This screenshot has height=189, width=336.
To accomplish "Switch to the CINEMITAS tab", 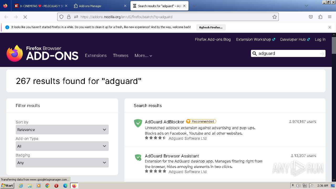I will (x=41, y=6).
